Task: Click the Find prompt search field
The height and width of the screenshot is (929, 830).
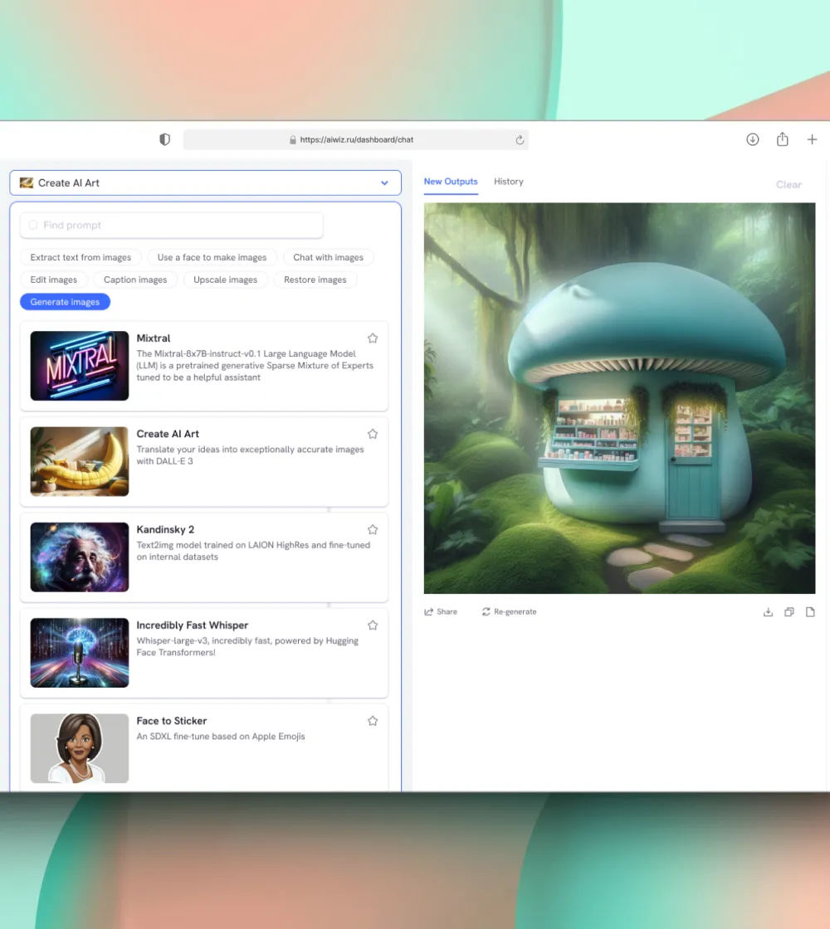Action: pyautogui.click(x=172, y=225)
